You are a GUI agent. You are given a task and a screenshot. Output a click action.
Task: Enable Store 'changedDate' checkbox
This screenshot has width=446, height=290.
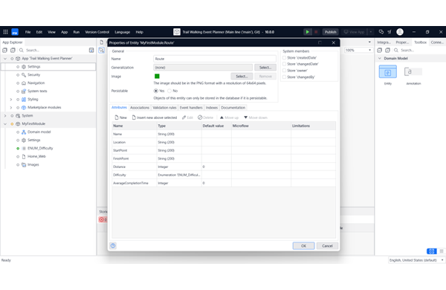(284, 64)
